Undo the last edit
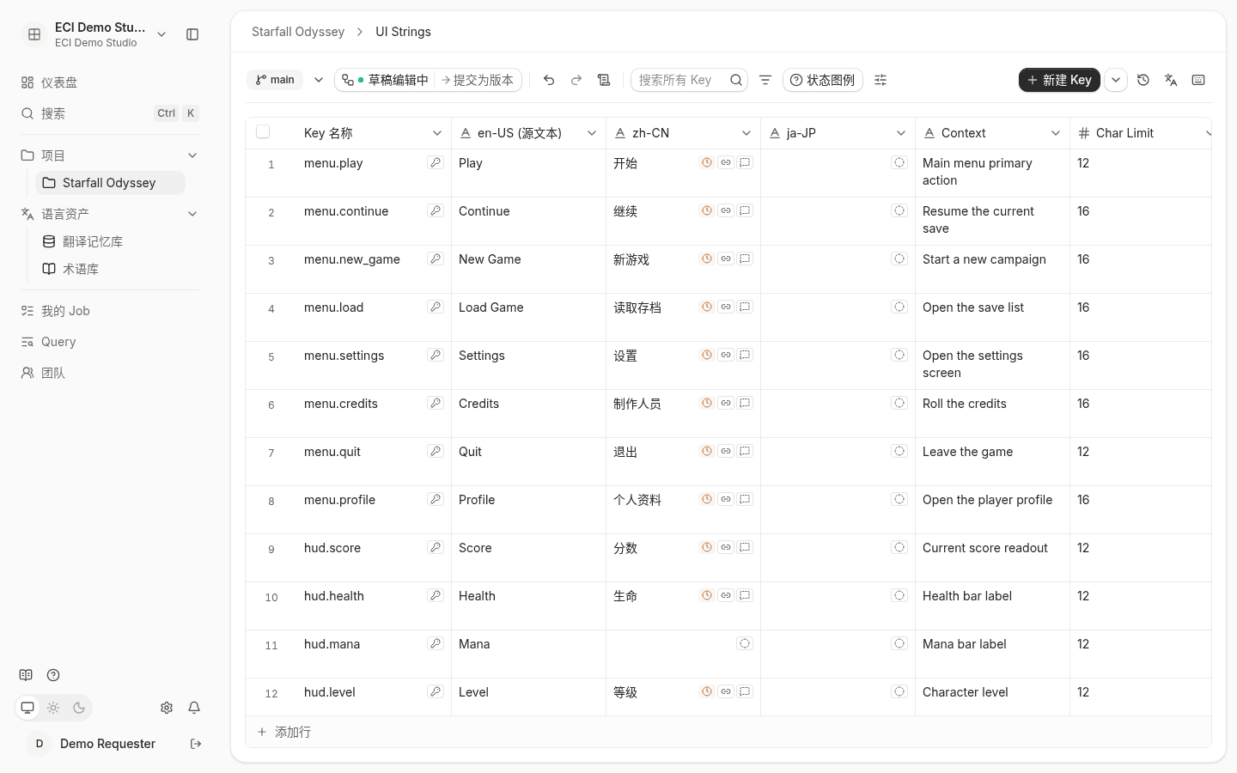This screenshot has height=773, width=1237. [x=549, y=80]
